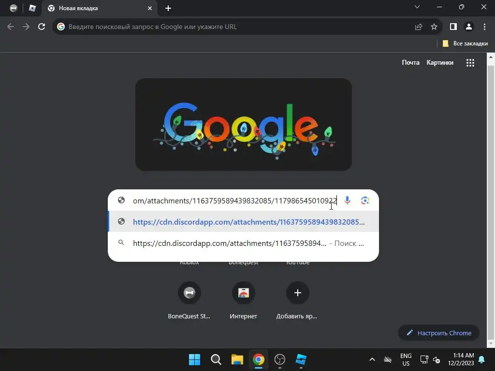Reload the current page
This screenshot has height=371, width=495.
point(42,27)
